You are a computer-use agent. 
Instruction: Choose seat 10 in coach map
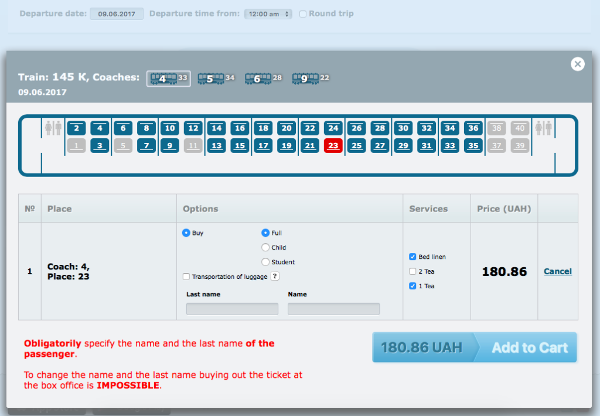(170, 128)
